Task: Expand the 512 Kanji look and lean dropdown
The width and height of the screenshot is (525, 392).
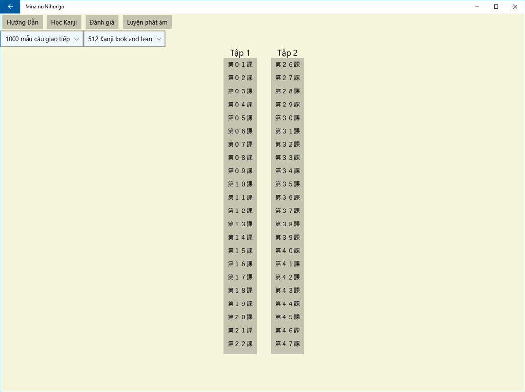Action: [x=124, y=39]
